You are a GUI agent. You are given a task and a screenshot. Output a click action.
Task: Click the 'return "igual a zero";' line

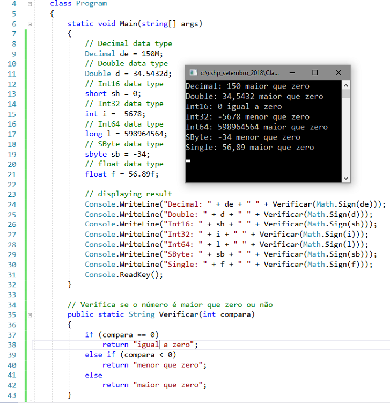pos(150,345)
